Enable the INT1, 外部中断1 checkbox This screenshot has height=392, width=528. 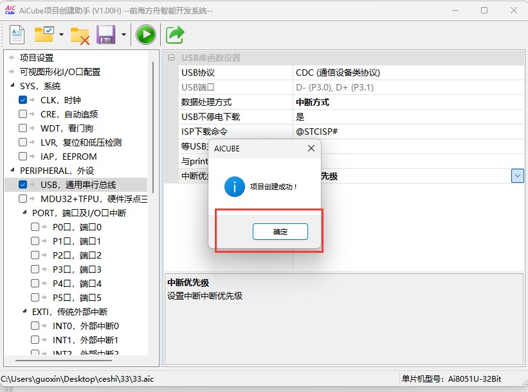tap(35, 339)
